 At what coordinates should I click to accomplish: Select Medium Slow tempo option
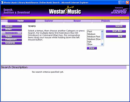coord(94,39)
